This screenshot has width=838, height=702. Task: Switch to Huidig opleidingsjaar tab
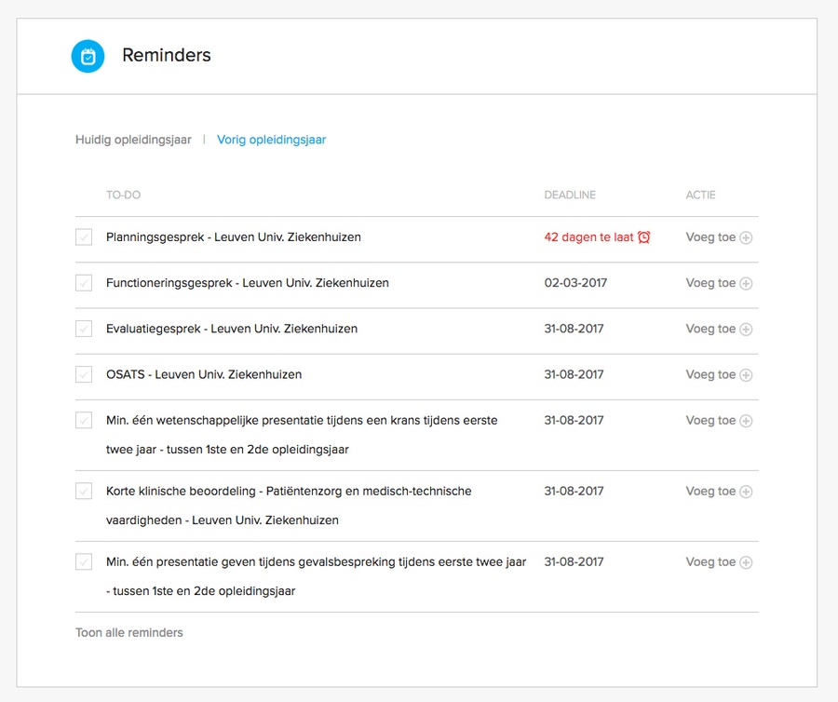click(x=133, y=140)
